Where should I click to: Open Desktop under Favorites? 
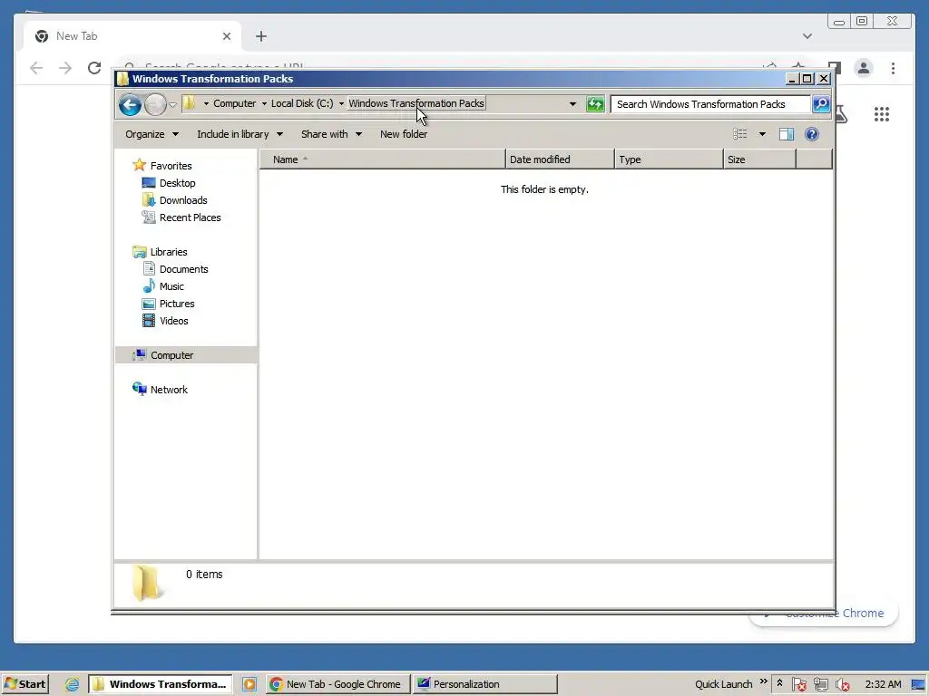(x=177, y=183)
